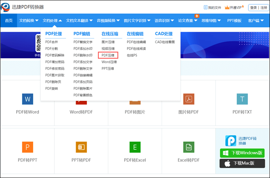270x178 pixels.
Task: Select PDF压缩 in 在线压缩 column
Action: coord(108,55)
